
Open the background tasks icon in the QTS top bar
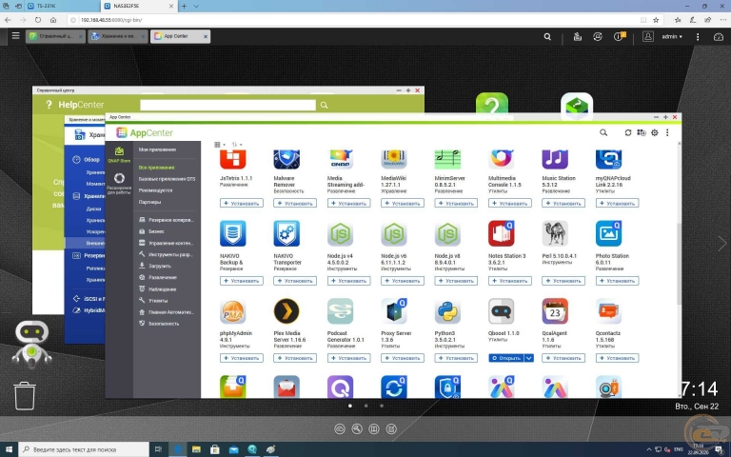(x=577, y=36)
